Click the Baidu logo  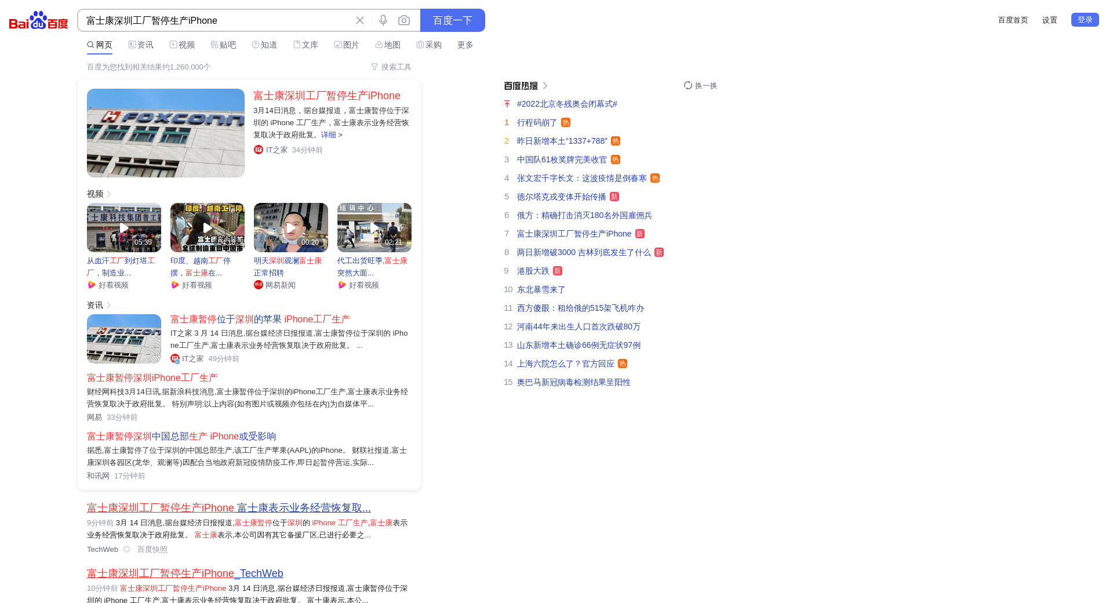[38, 20]
